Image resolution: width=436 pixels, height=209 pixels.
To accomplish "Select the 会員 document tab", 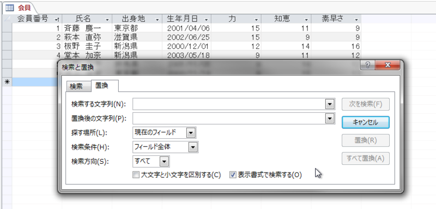I will click(x=20, y=8).
